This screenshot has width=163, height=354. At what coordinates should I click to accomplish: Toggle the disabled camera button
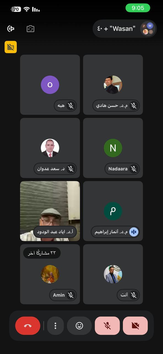tap(135, 326)
